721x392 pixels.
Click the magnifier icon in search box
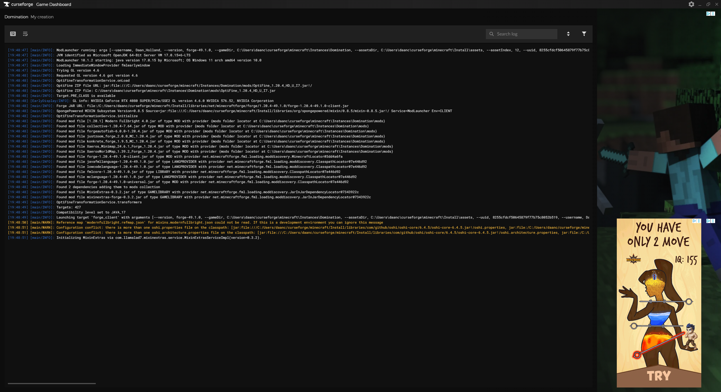[491, 34]
